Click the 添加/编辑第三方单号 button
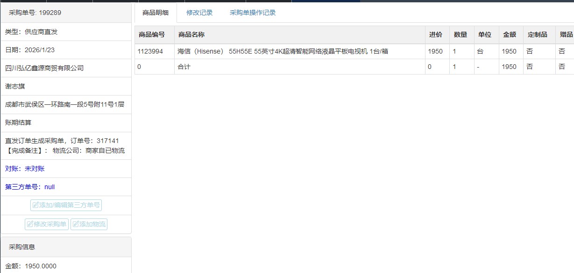 [66, 205]
